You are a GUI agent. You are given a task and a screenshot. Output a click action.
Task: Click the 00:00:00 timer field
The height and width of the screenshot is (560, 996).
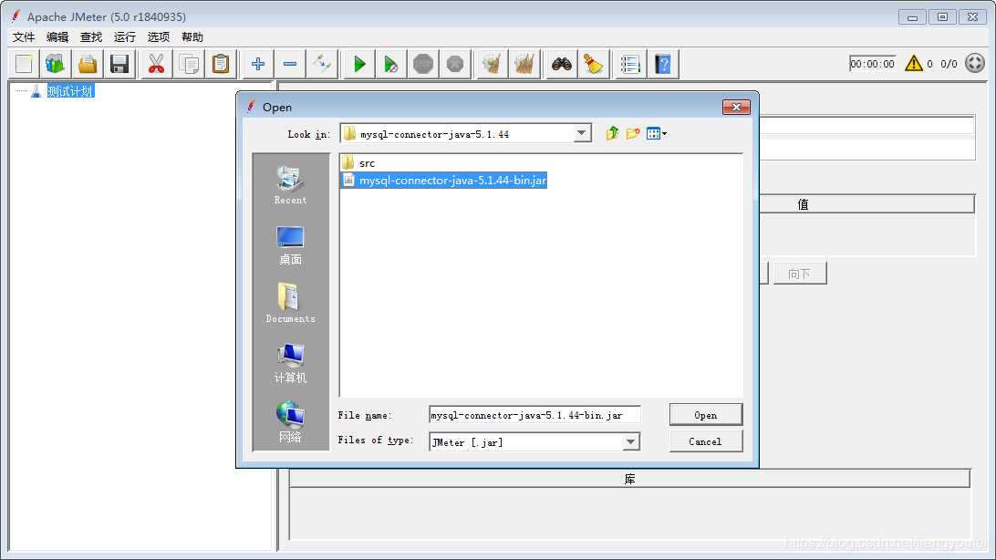(x=872, y=64)
